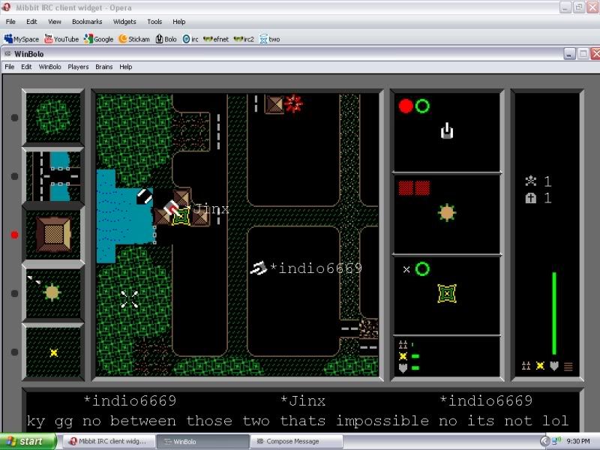Toggle the red indicator beside building tool
The image size is (600, 450).
pyautogui.click(x=14, y=235)
